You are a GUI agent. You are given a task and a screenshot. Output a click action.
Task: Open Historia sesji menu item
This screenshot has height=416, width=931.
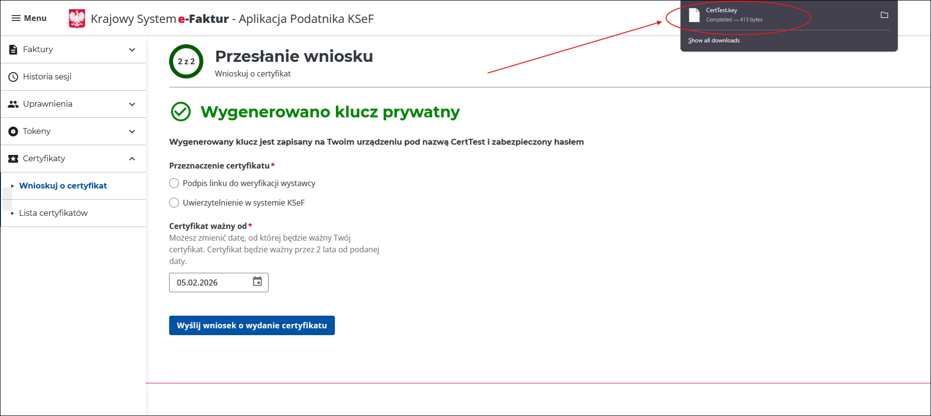pos(73,76)
